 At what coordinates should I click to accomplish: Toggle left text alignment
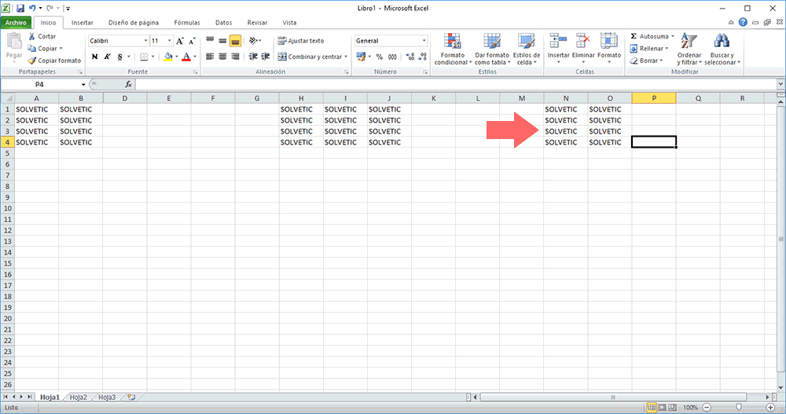click(x=210, y=57)
